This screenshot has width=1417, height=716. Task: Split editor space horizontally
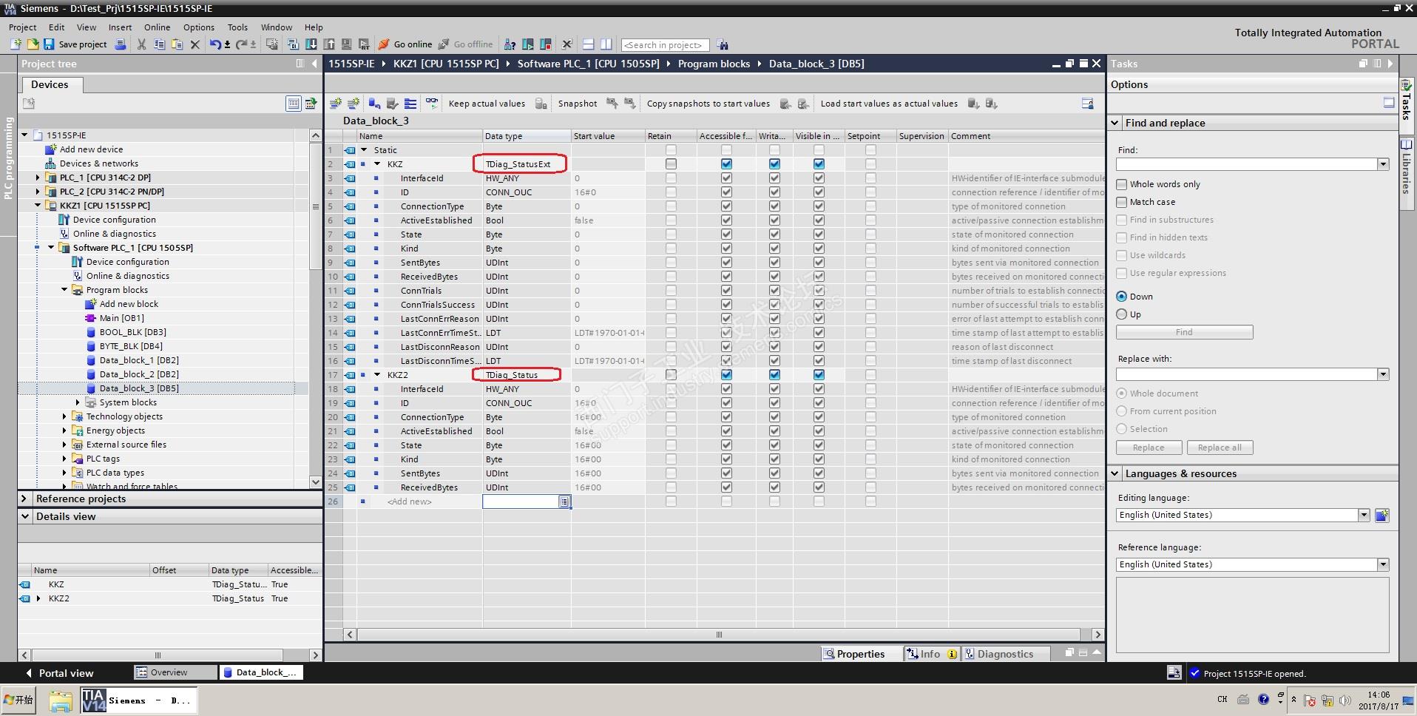(x=588, y=44)
